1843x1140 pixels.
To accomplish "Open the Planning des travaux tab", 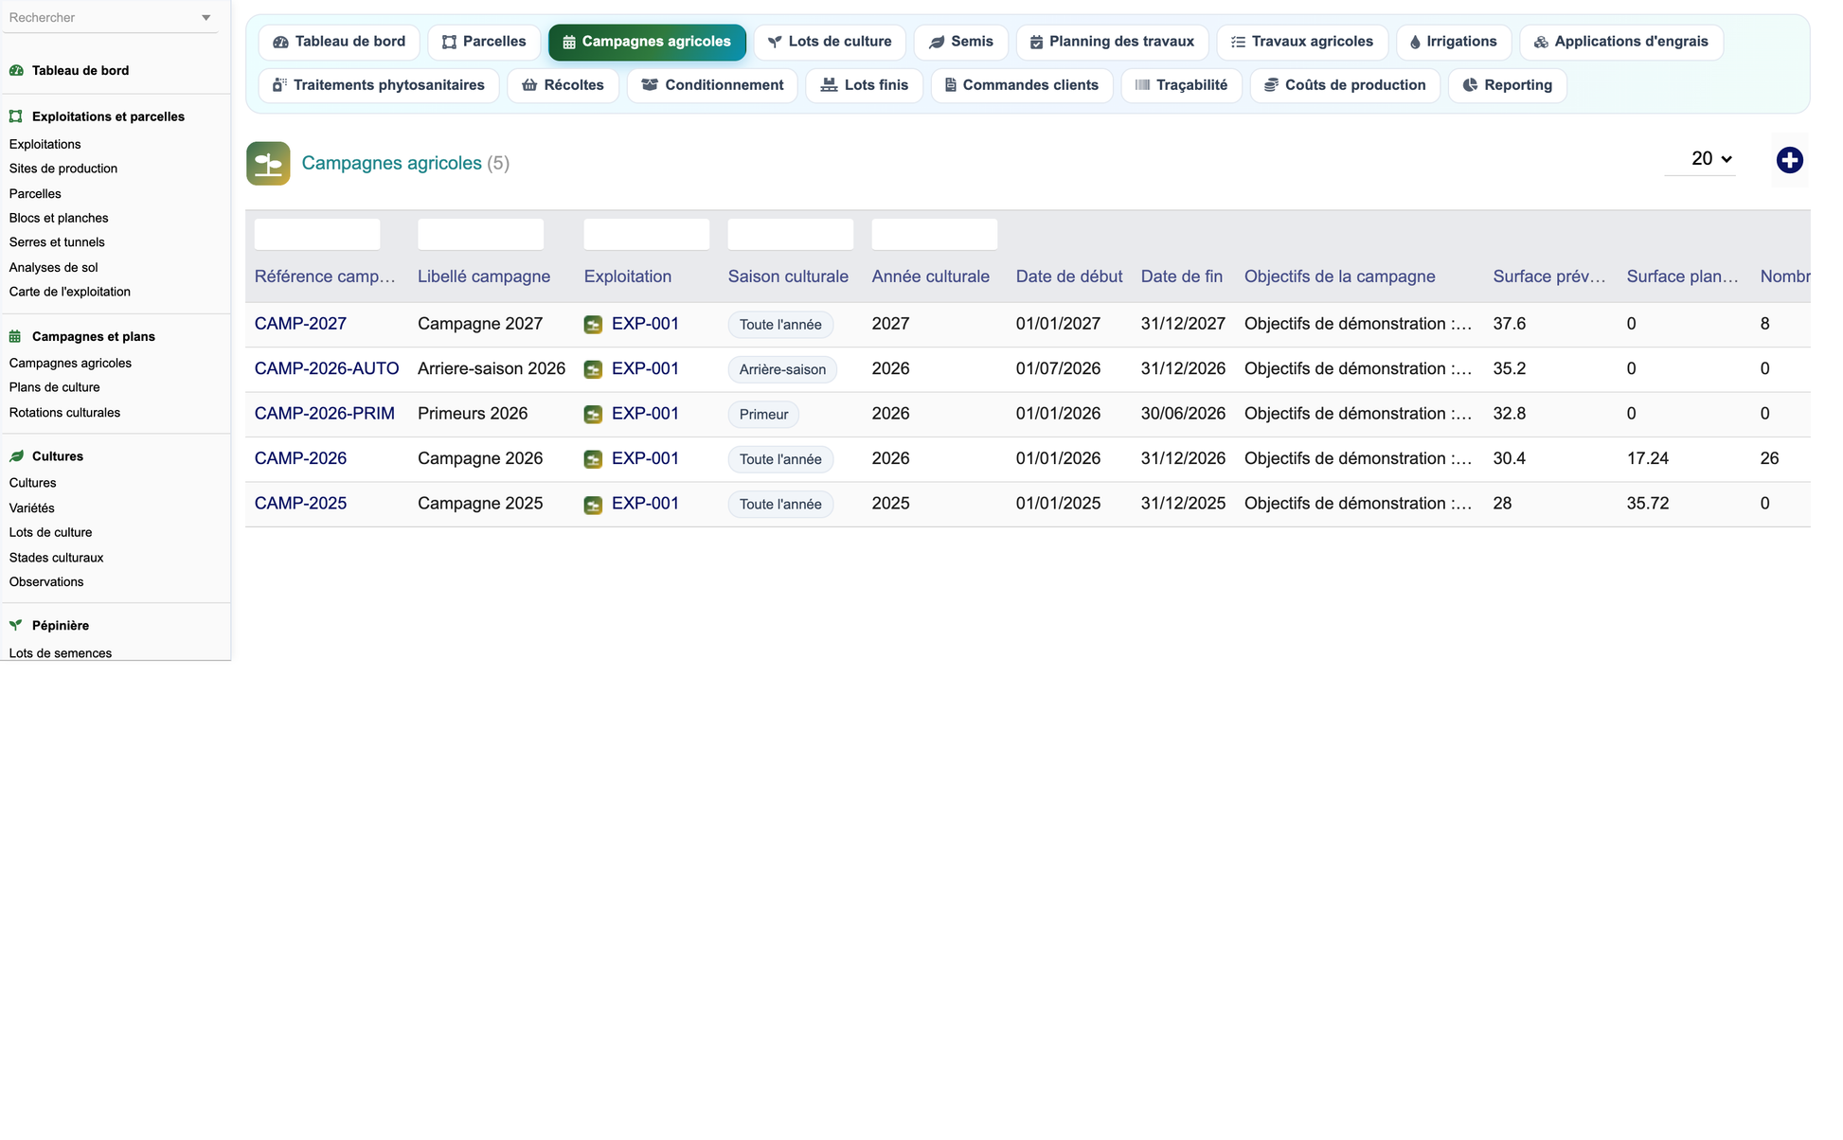I will point(1112,42).
